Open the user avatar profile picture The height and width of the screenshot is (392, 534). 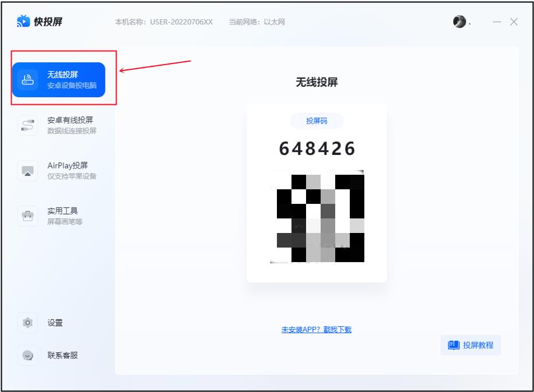(x=459, y=22)
